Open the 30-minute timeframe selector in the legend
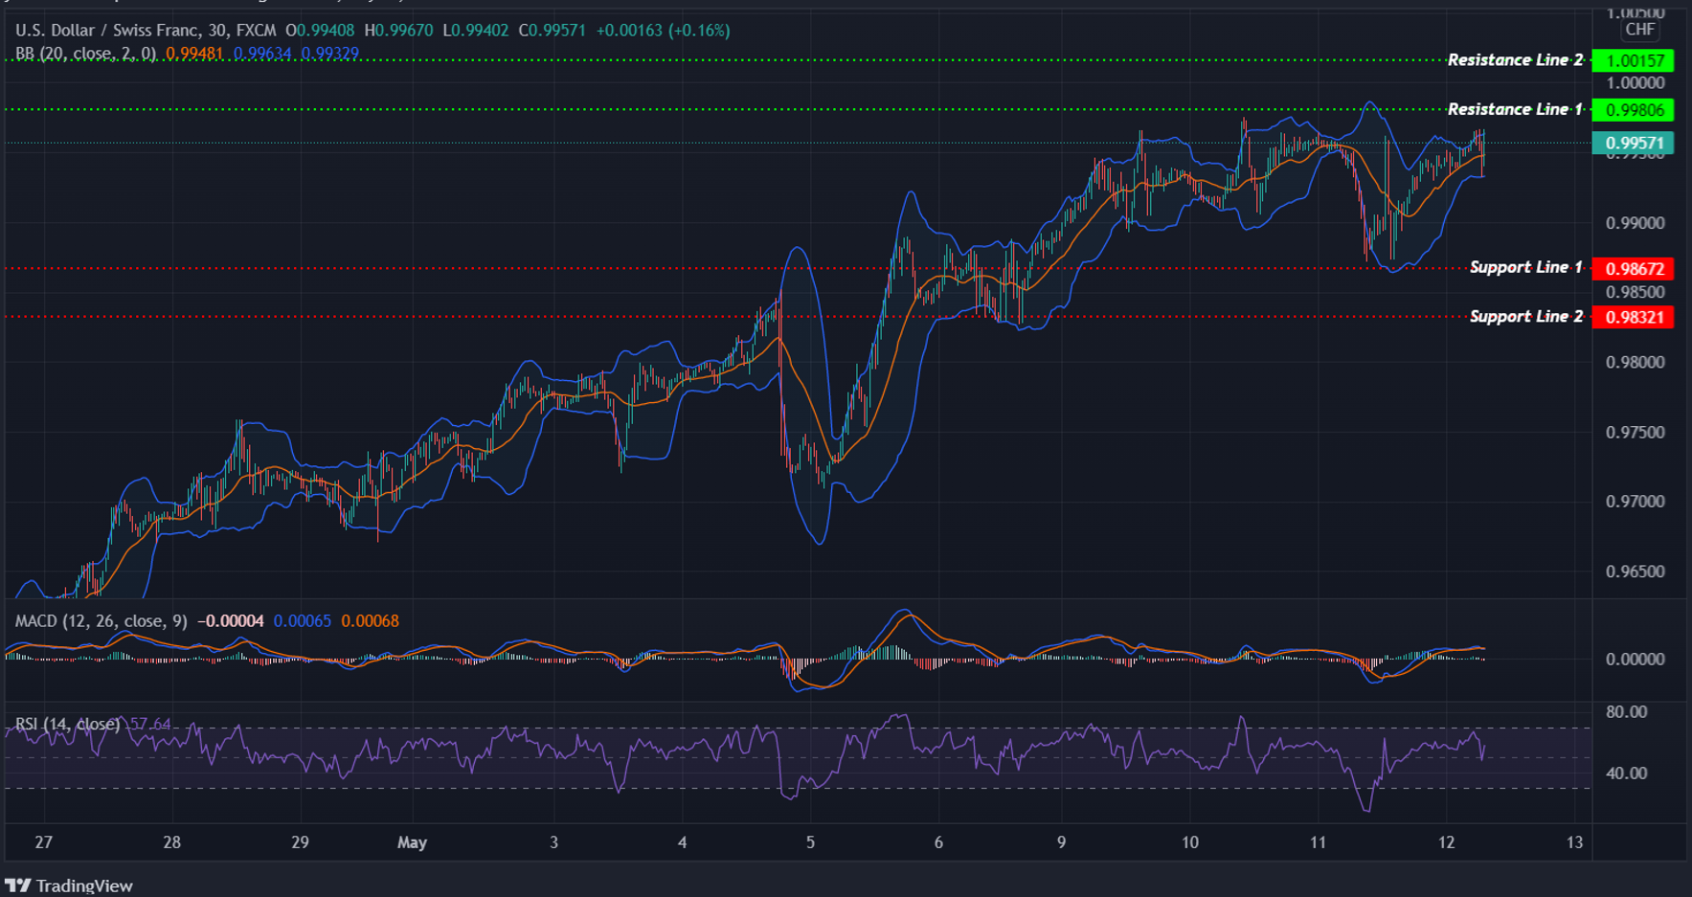The image size is (1692, 897). pyautogui.click(x=219, y=30)
